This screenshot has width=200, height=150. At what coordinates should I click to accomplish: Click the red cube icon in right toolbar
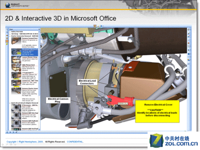click(189, 43)
